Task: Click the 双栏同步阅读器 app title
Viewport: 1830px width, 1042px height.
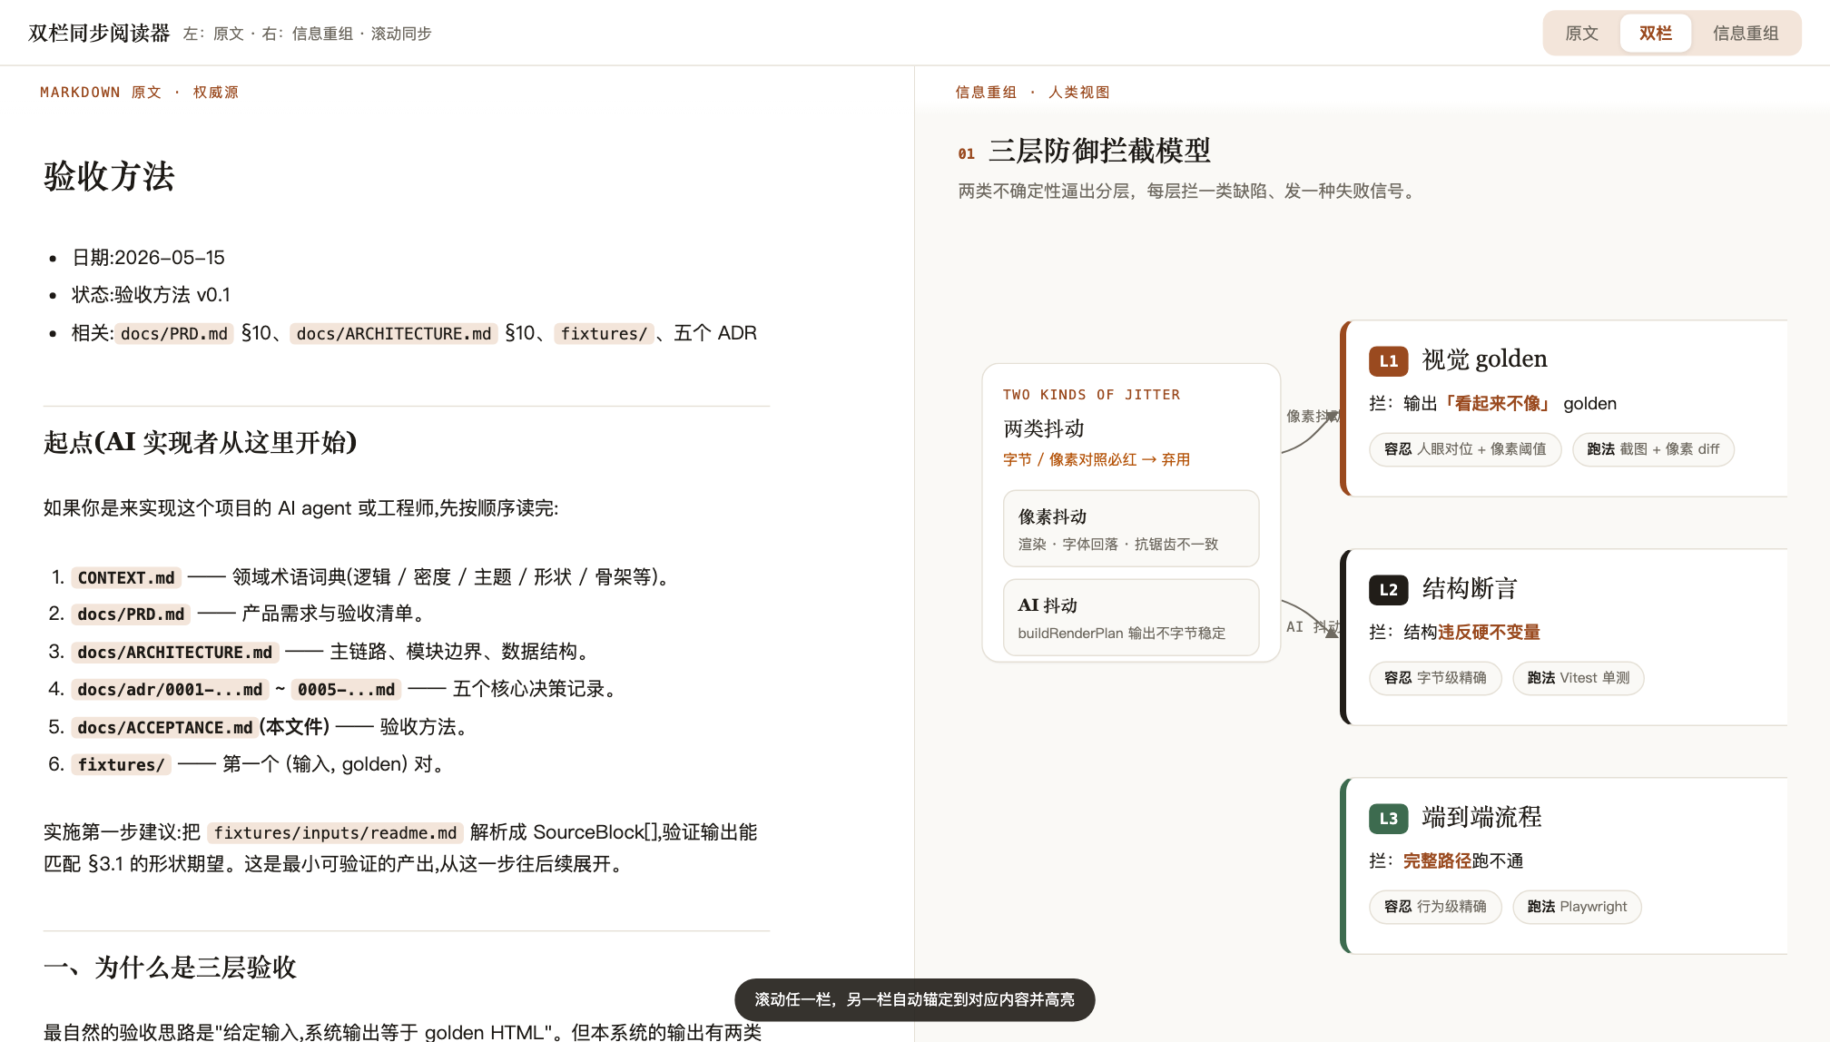Action: click(99, 34)
